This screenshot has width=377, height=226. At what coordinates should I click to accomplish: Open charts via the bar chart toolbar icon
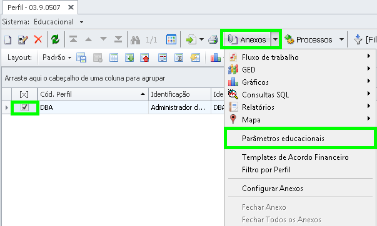tap(216, 57)
